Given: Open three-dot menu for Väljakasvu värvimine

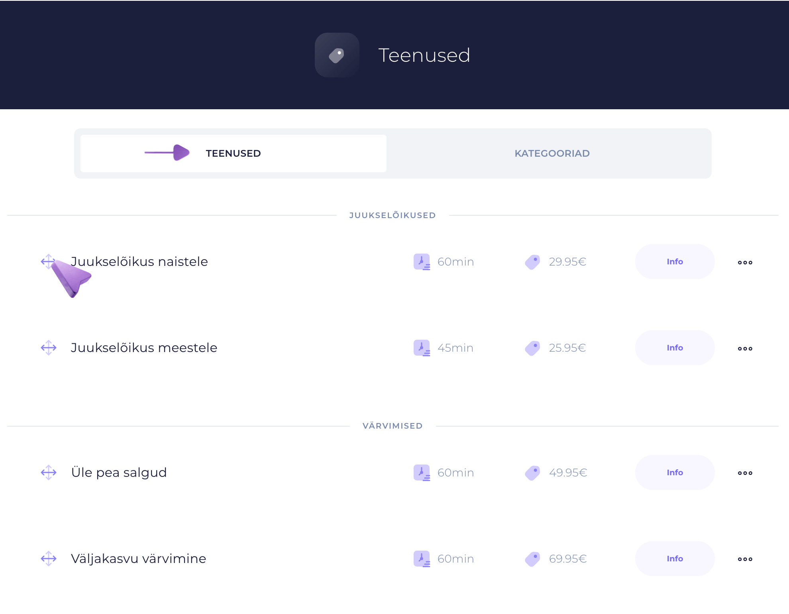Looking at the screenshot, I should click(745, 559).
